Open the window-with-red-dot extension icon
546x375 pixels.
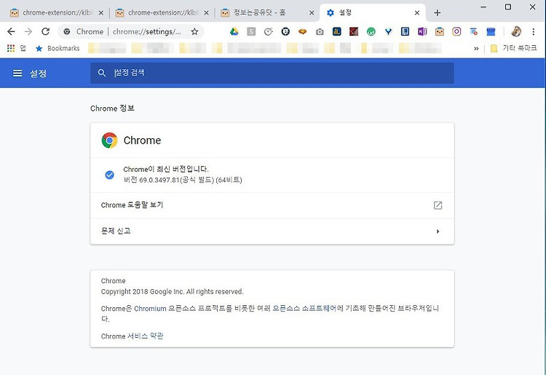(474, 32)
